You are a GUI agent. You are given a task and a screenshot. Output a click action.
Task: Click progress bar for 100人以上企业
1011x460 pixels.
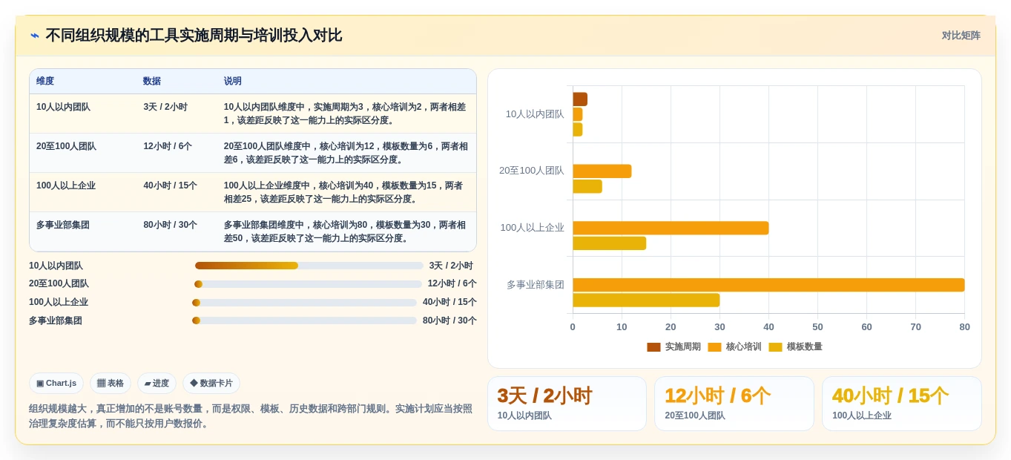(304, 303)
